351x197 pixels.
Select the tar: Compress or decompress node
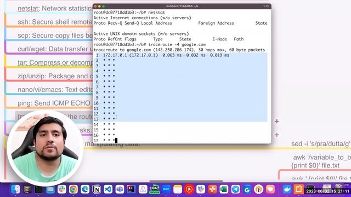[55, 62]
